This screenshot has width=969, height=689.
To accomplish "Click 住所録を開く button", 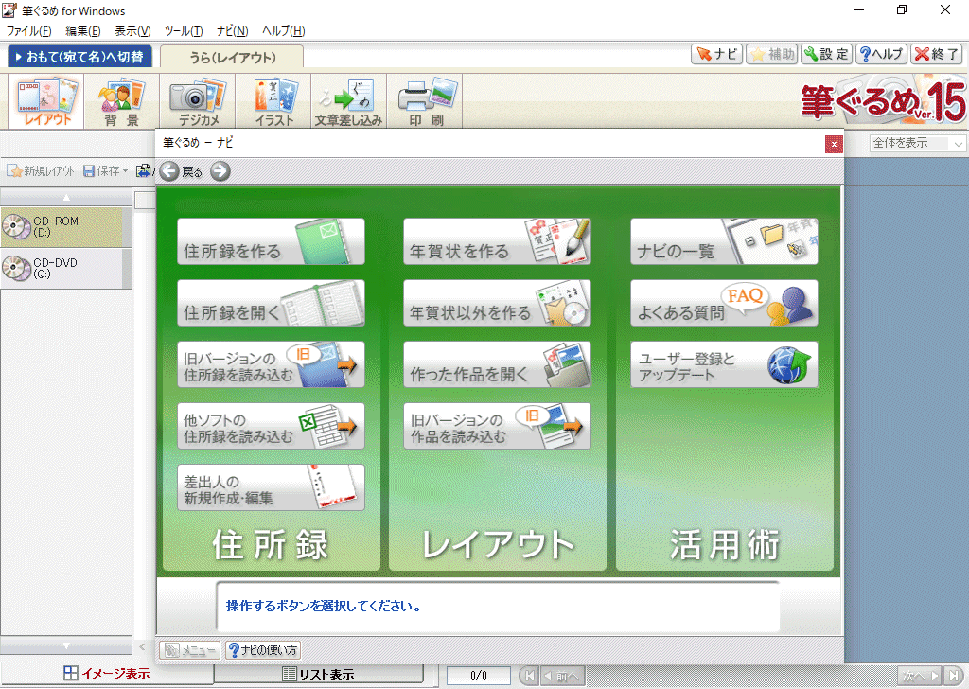I will coord(271,303).
